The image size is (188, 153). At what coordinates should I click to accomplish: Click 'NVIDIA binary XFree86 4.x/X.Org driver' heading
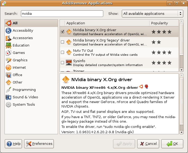pos(100,87)
